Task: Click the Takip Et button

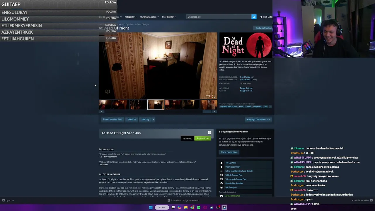Action: [132, 120]
